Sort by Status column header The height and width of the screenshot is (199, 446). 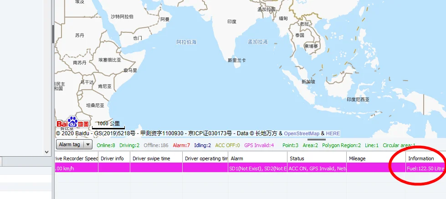317,158
